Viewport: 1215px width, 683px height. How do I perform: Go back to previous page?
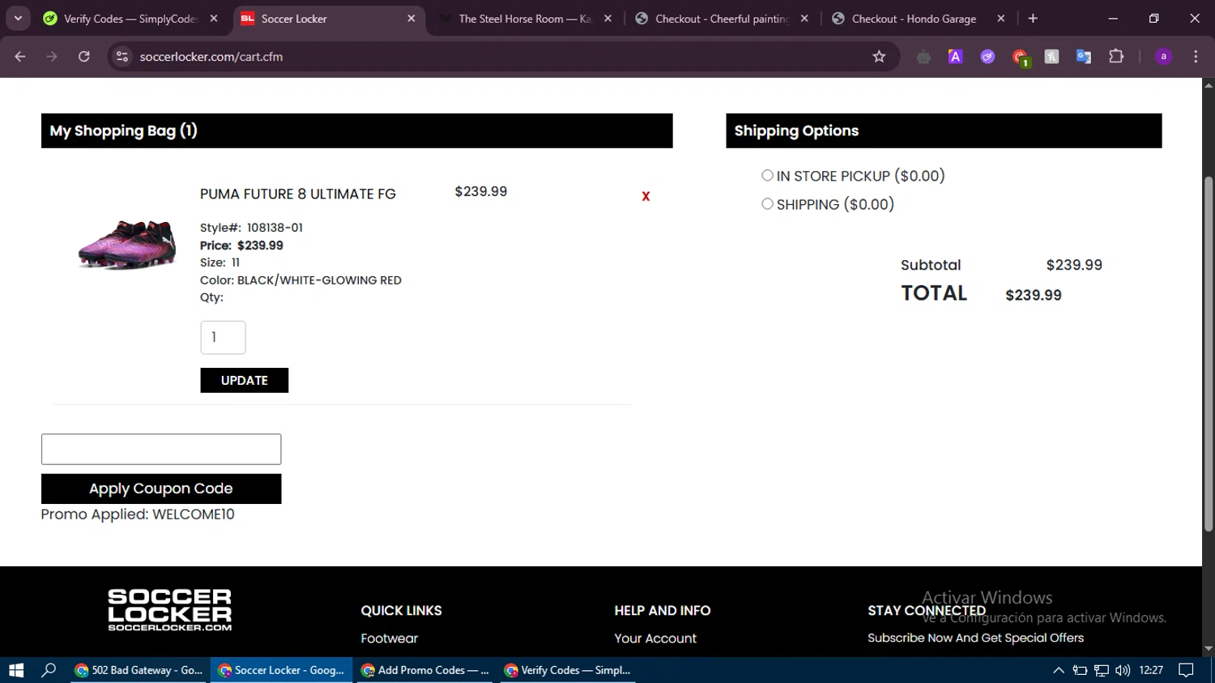pyautogui.click(x=20, y=57)
